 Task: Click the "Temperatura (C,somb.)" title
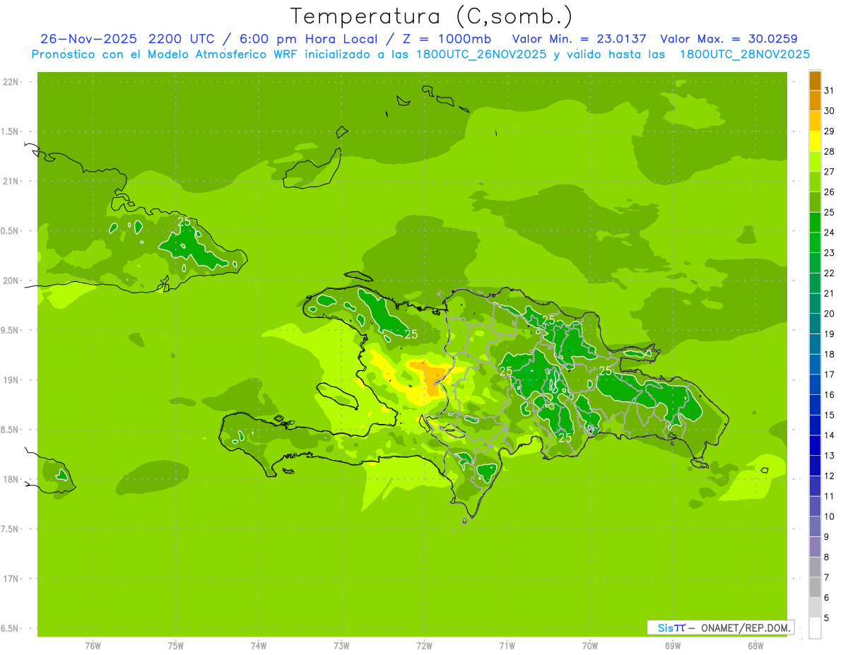pos(432,17)
